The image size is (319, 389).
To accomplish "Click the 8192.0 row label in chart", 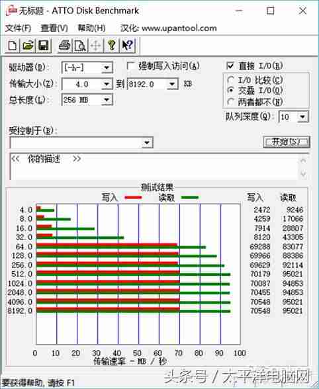I will tap(20, 311).
